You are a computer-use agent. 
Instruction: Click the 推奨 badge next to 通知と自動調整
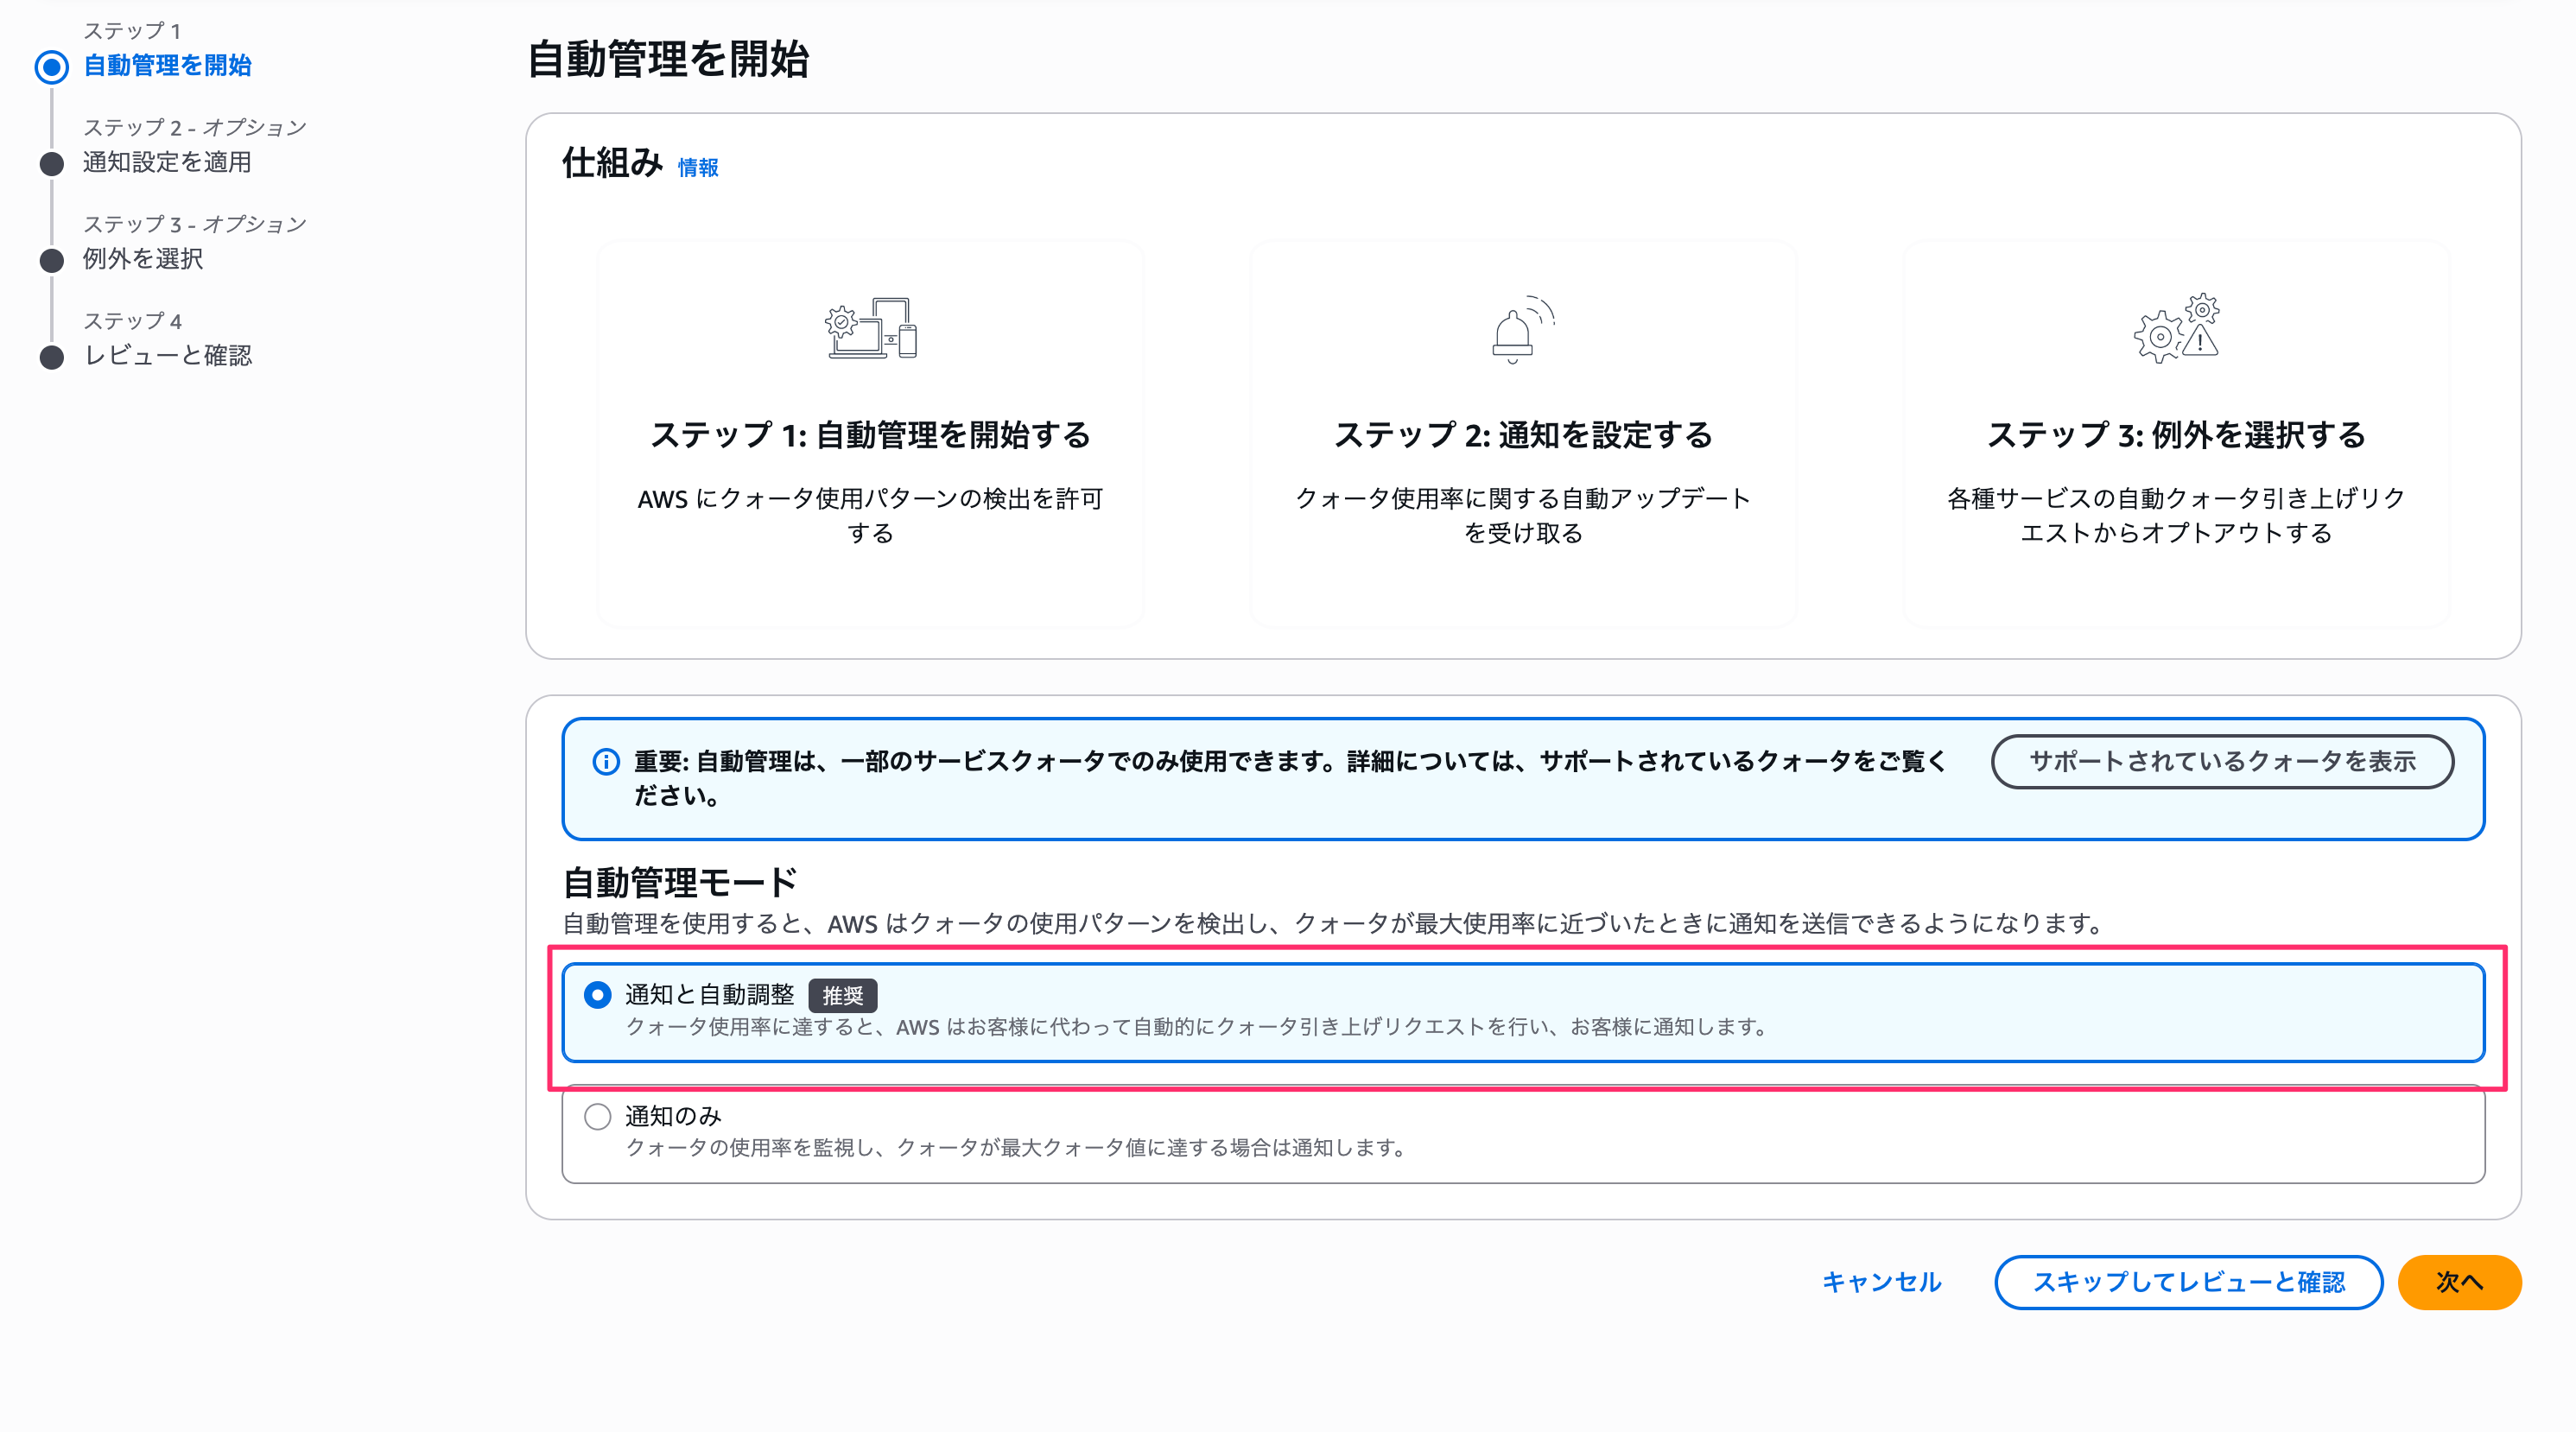845,995
